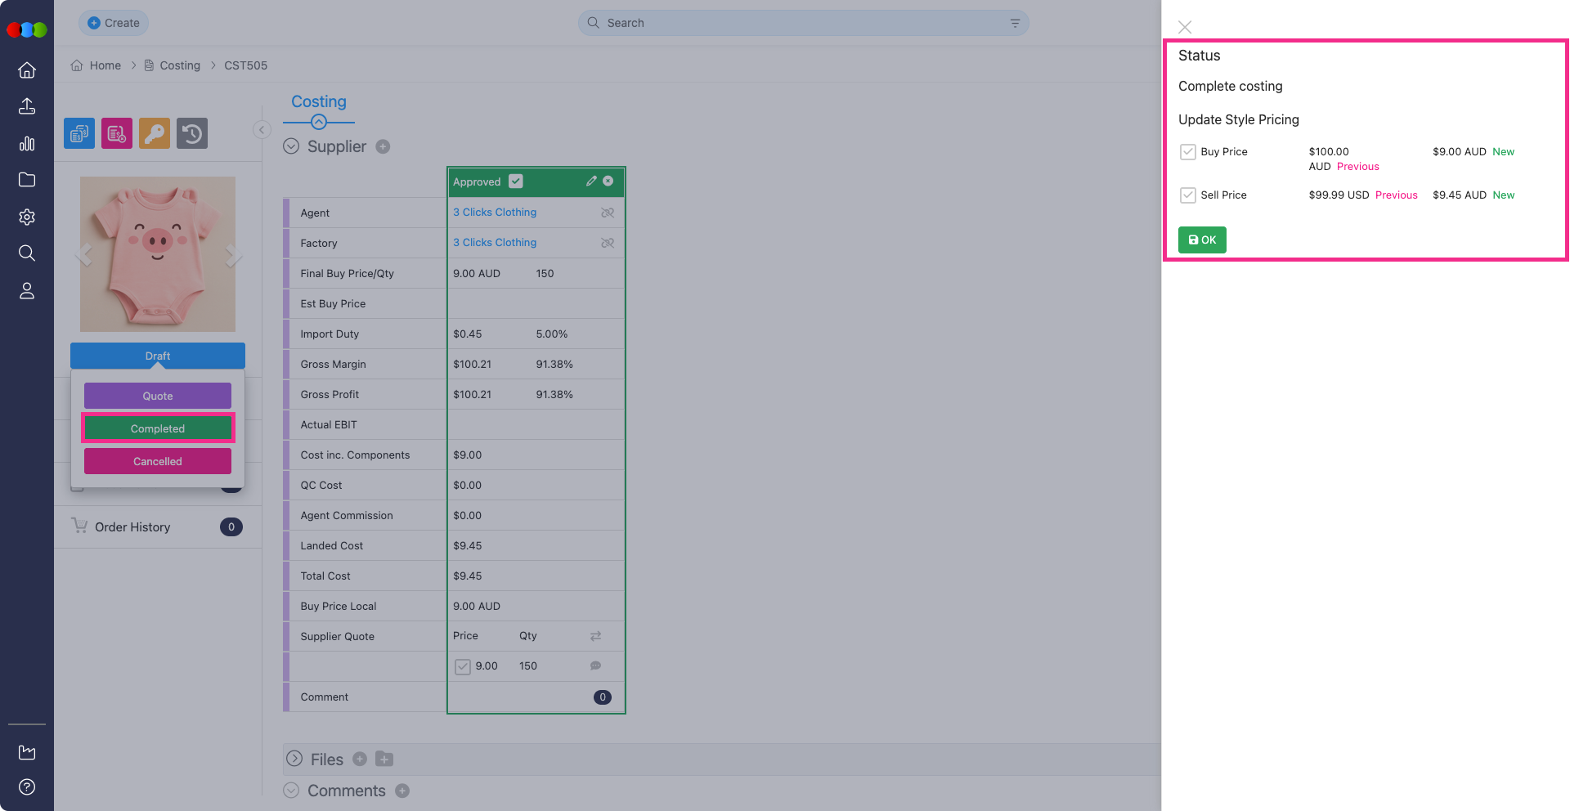Open the history clock icon button
Image resolution: width=1570 pixels, height=811 pixels.
192,133
